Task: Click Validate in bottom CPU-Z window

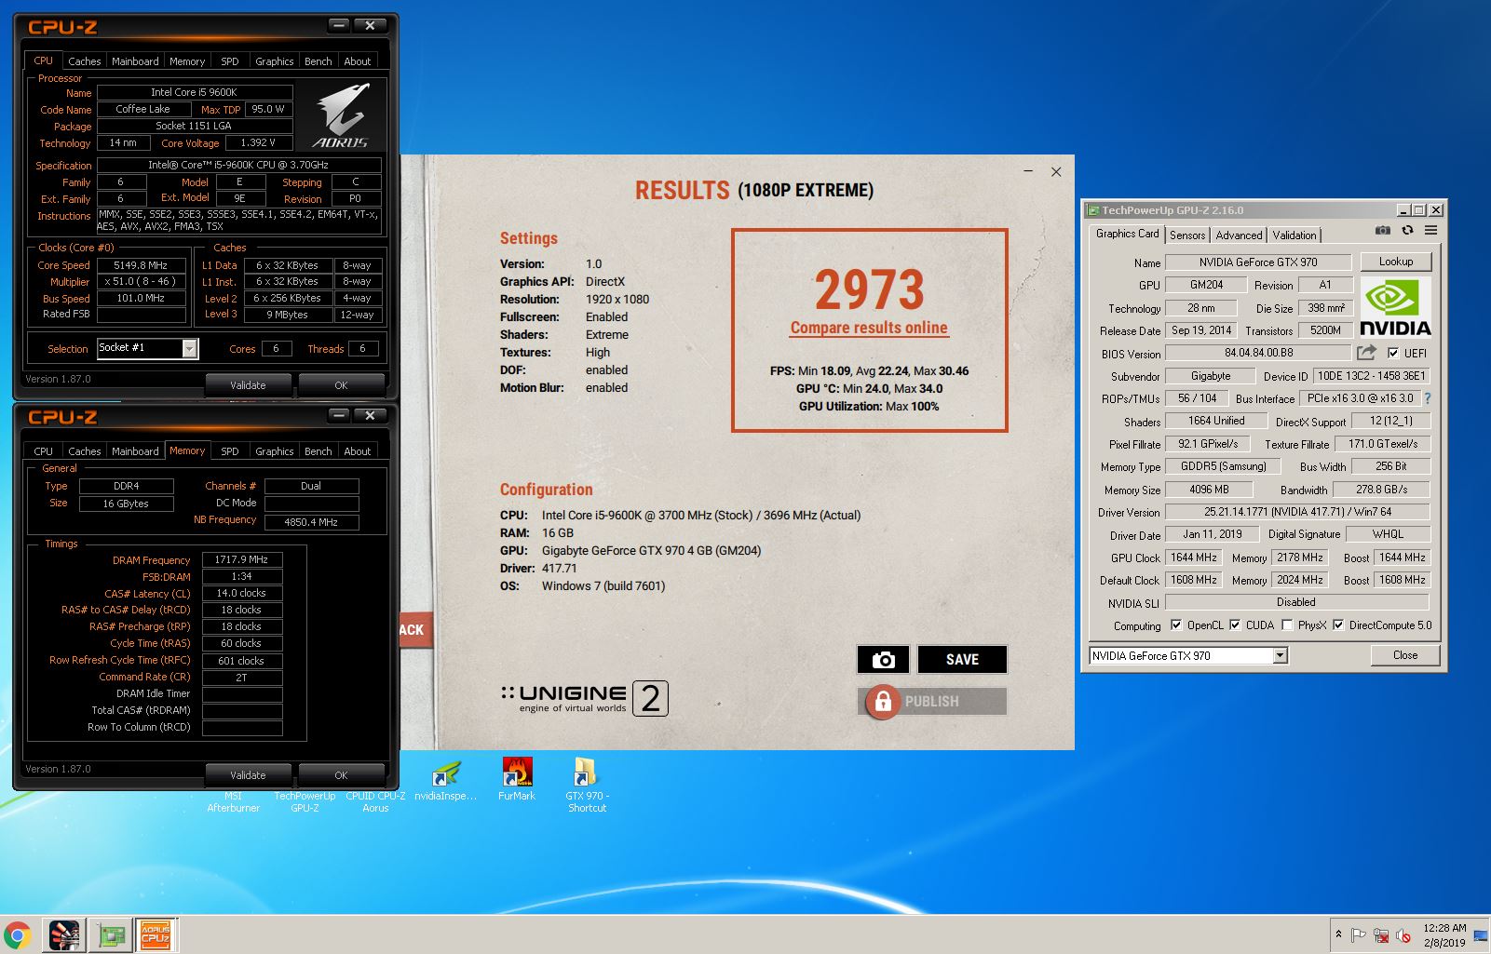Action: coord(248,775)
